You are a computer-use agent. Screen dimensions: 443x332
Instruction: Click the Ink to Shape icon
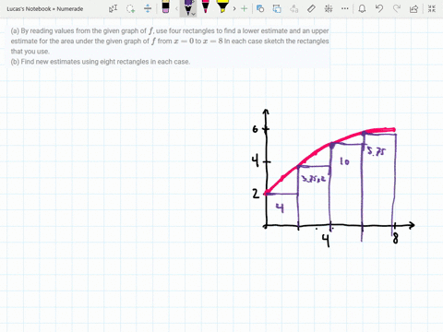[x=277, y=8]
